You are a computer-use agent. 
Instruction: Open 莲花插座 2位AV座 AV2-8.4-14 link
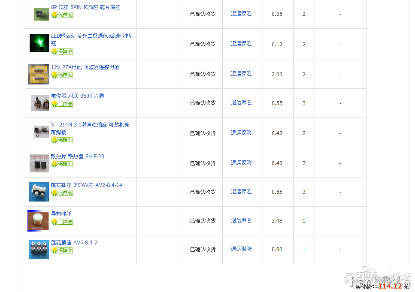point(86,185)
